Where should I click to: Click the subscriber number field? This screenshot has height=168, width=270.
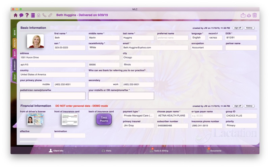pyautogui.click(x=172, y=126)
